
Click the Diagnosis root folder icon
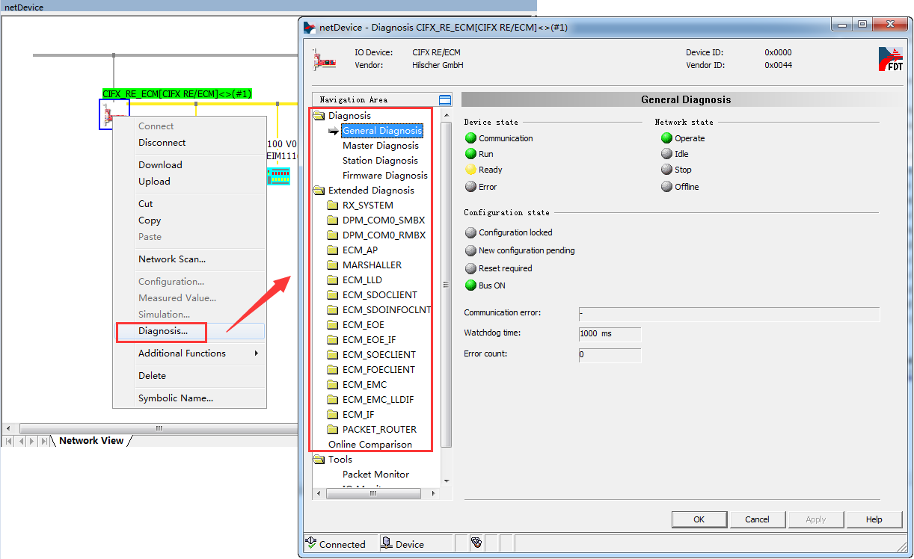point(319,116)
